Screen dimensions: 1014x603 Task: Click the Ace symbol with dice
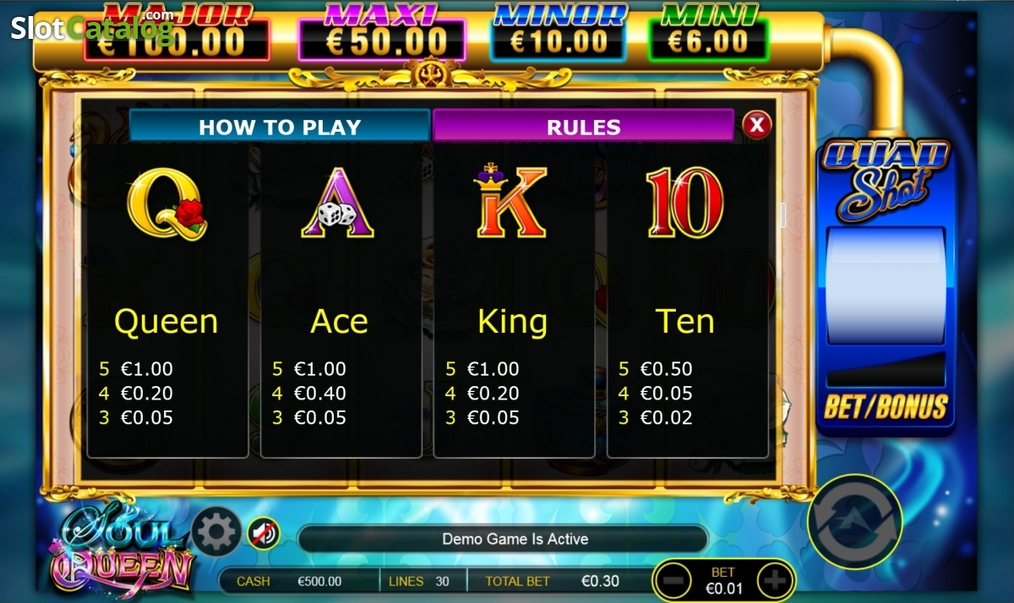[x=339, y=203]
